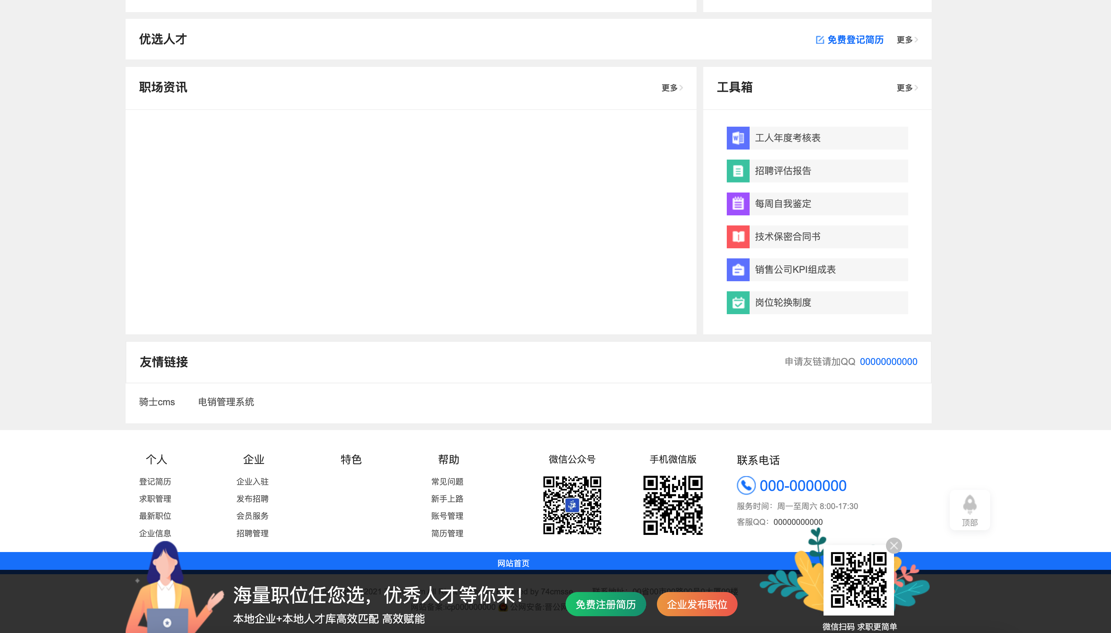Open the 微信公众号 QR code
Screen dimensions: 1111x633
tap(572, 505)
